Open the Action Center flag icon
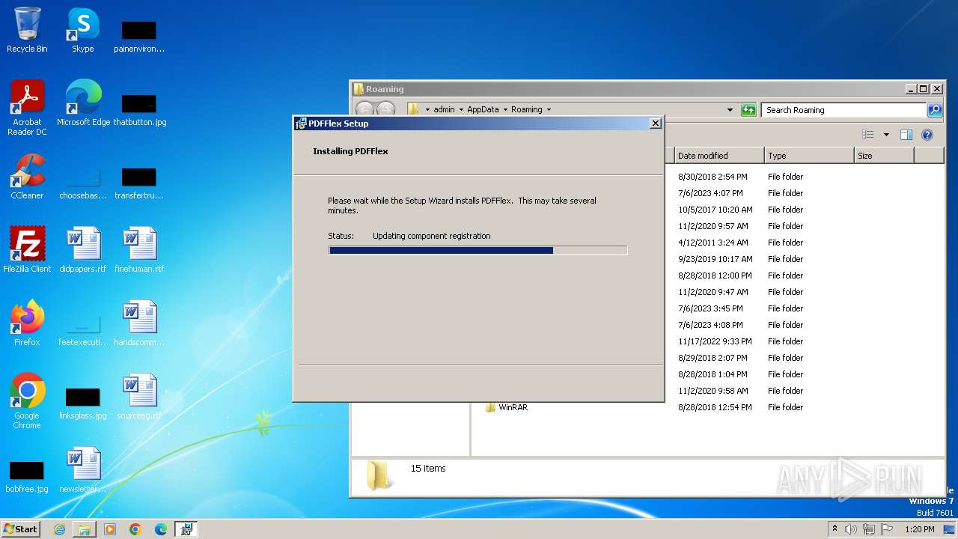 (885, 529)
